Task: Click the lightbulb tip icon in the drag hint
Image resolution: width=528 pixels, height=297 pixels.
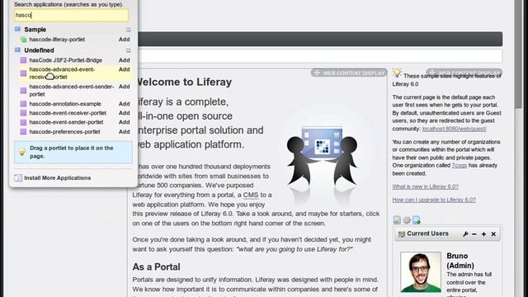Action: [22, 152]
